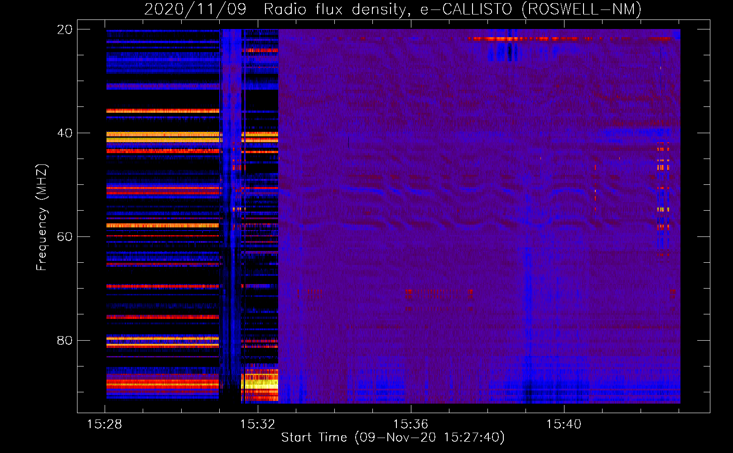Click the 15:36 time tick label
This screenshot has height=453, width=733.
411,424
